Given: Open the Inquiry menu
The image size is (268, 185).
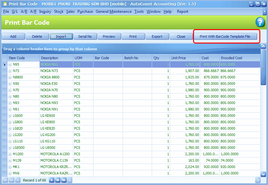Looking at the screenshot, I should 45,12.
